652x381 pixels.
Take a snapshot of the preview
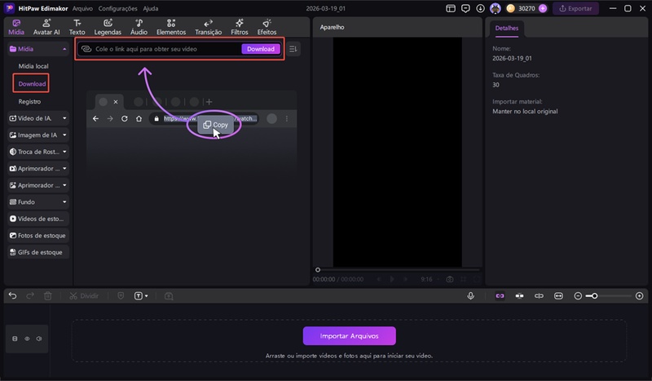click(x=450, y=279)
